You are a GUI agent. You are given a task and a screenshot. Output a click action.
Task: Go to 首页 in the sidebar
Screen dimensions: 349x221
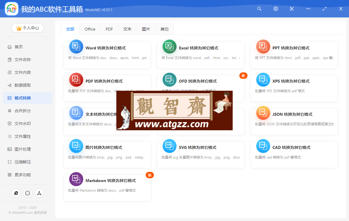(28, 47)
